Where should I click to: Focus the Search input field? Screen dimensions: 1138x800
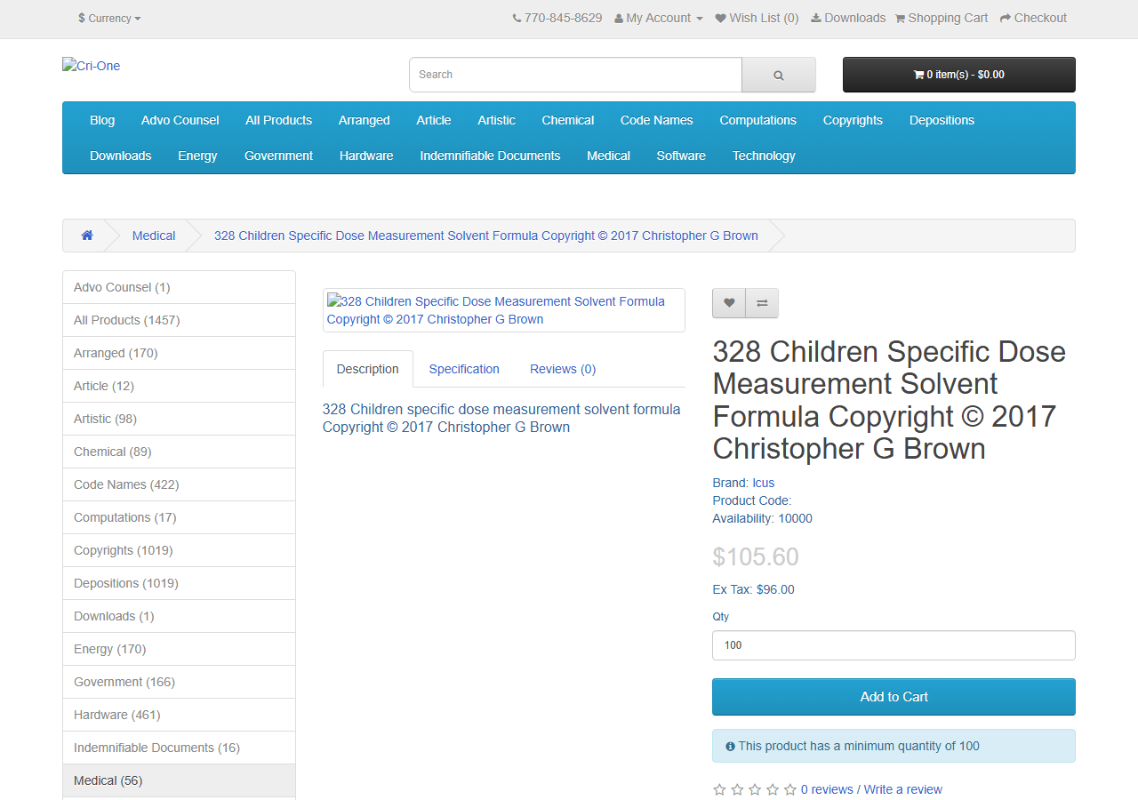575,75
